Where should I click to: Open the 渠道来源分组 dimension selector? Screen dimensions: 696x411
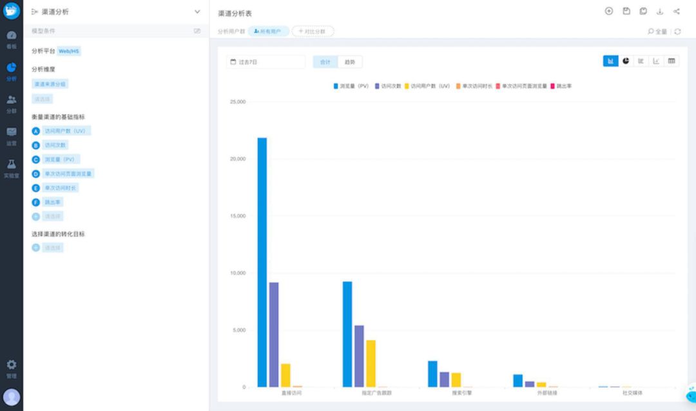(x=50, y=84)
